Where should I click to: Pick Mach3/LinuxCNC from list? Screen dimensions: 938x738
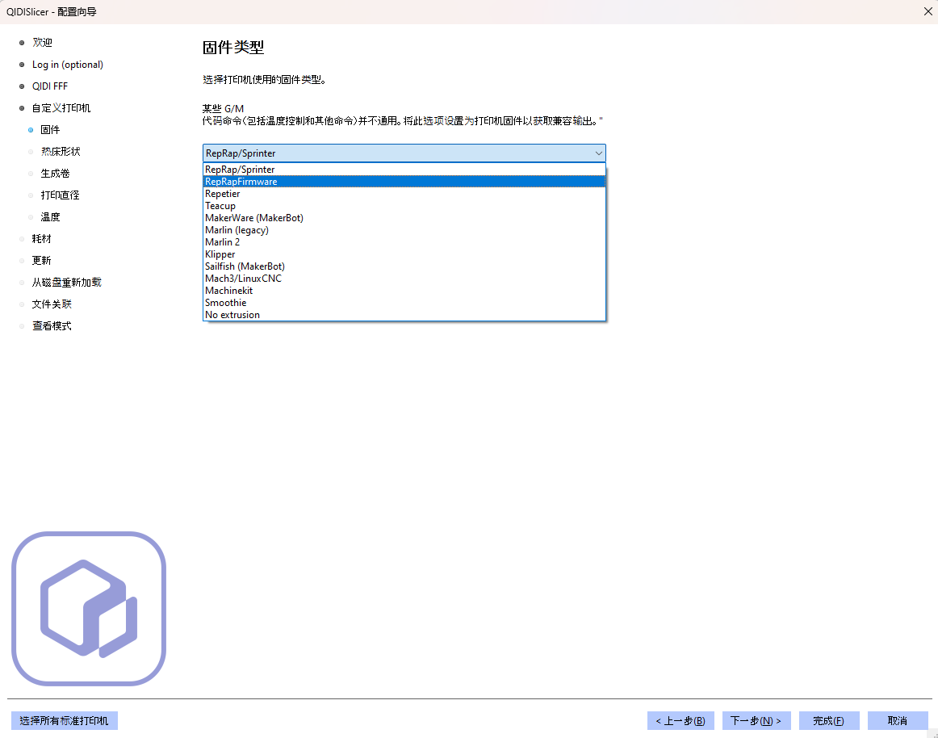pyautogui.click(x=404, y=279)
